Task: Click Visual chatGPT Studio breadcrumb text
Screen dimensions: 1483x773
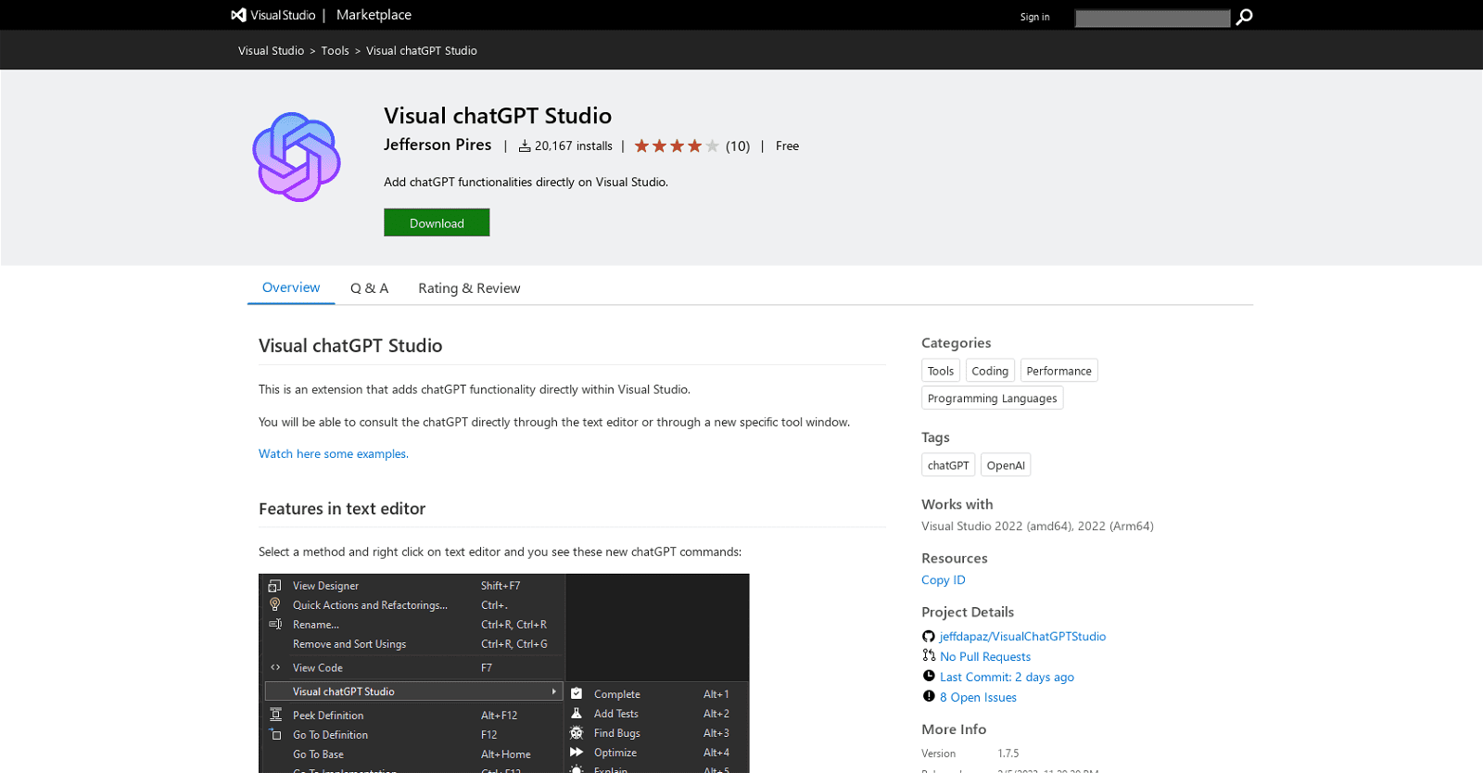Action: tap(422, 51)
